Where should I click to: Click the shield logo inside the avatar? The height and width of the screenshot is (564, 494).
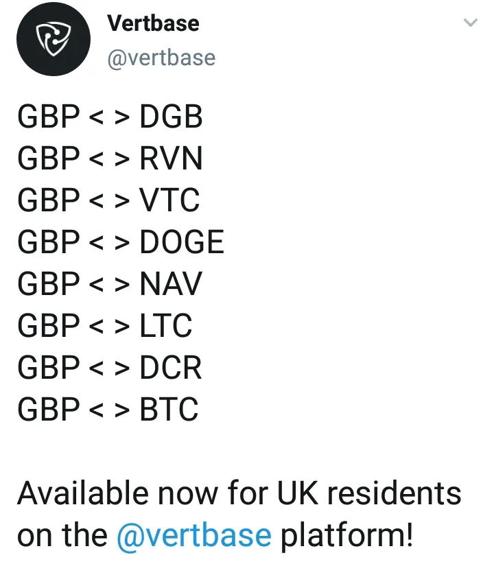pyautogui.click(x=54, y=39)
